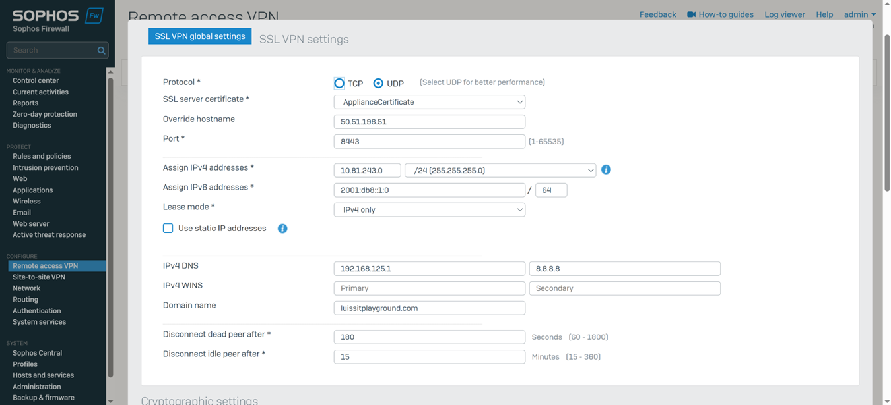This screenshot has height=405, width=891.
Task: Enable Use static IP addresses checkbox
Action: (x=168, y=229)
